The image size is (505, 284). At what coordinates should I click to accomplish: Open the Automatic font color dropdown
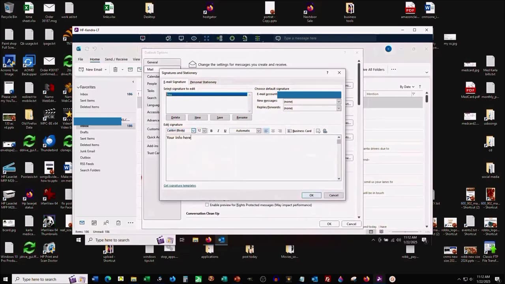tap(258, 131)
